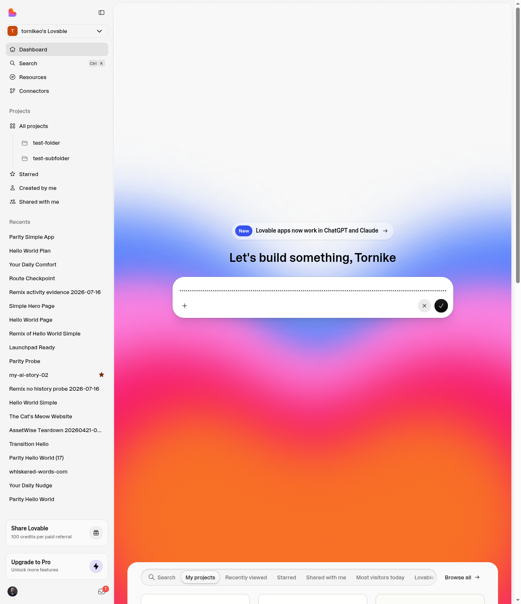Open user profile avatar
The height and width of the screenshot is (604, 521).
pos(13,591)
